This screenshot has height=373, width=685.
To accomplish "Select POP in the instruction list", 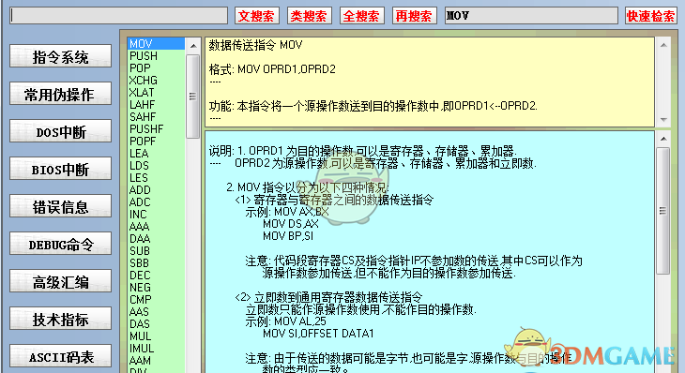I will [x=156, y=68].
